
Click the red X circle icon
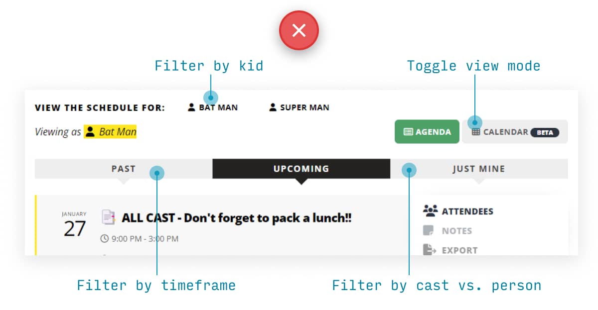(x=299, y=31)
